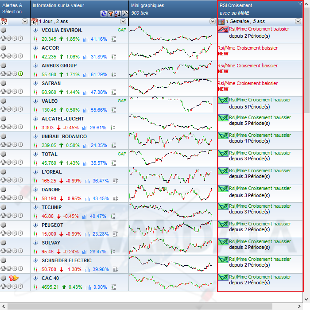Toggle selection A for ACCOR
This screenshot has width=310, height=310.
tap(3, 56)
